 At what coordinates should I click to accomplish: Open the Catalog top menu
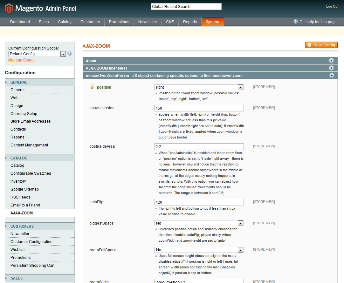coord(65,22)
